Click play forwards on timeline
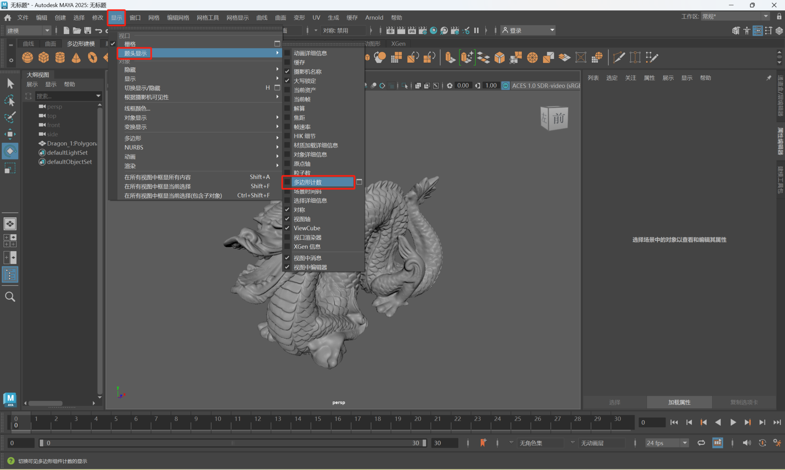Screen dimensions: 785x470 (x=733, y=422)
